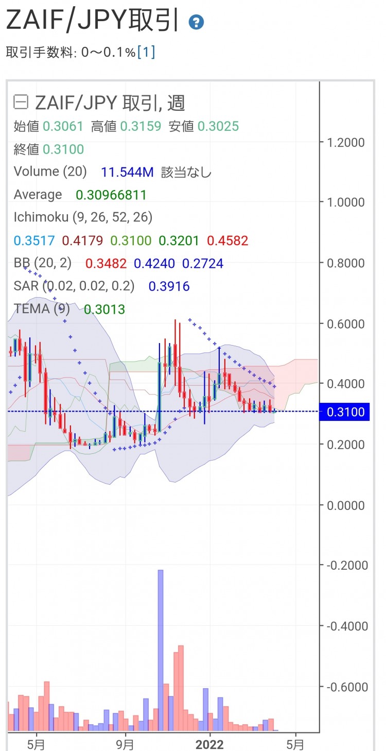Collapse the ZAIF/JPY chart legend

pyautogui.click(x=21, y=103)
